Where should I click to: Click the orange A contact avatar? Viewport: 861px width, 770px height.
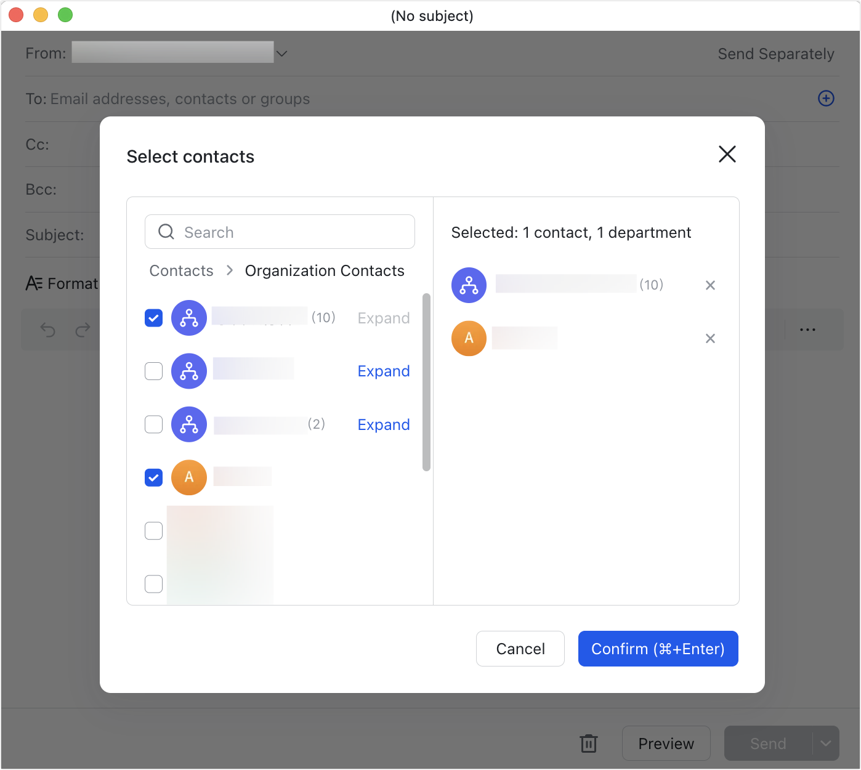(x=188, y=477)
